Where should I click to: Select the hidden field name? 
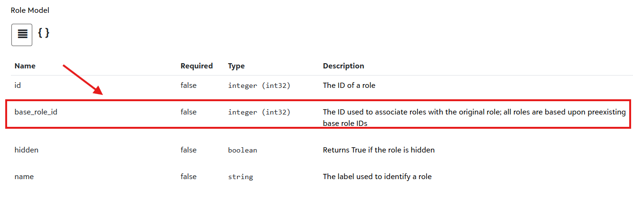tap(27, 150)
